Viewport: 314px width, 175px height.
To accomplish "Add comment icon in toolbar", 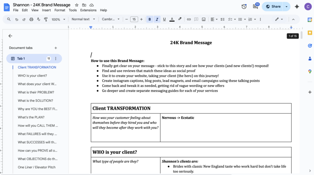I will click(x=196, y=19).
